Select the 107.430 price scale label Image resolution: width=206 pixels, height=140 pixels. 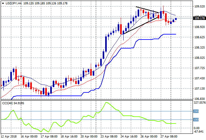199,78
